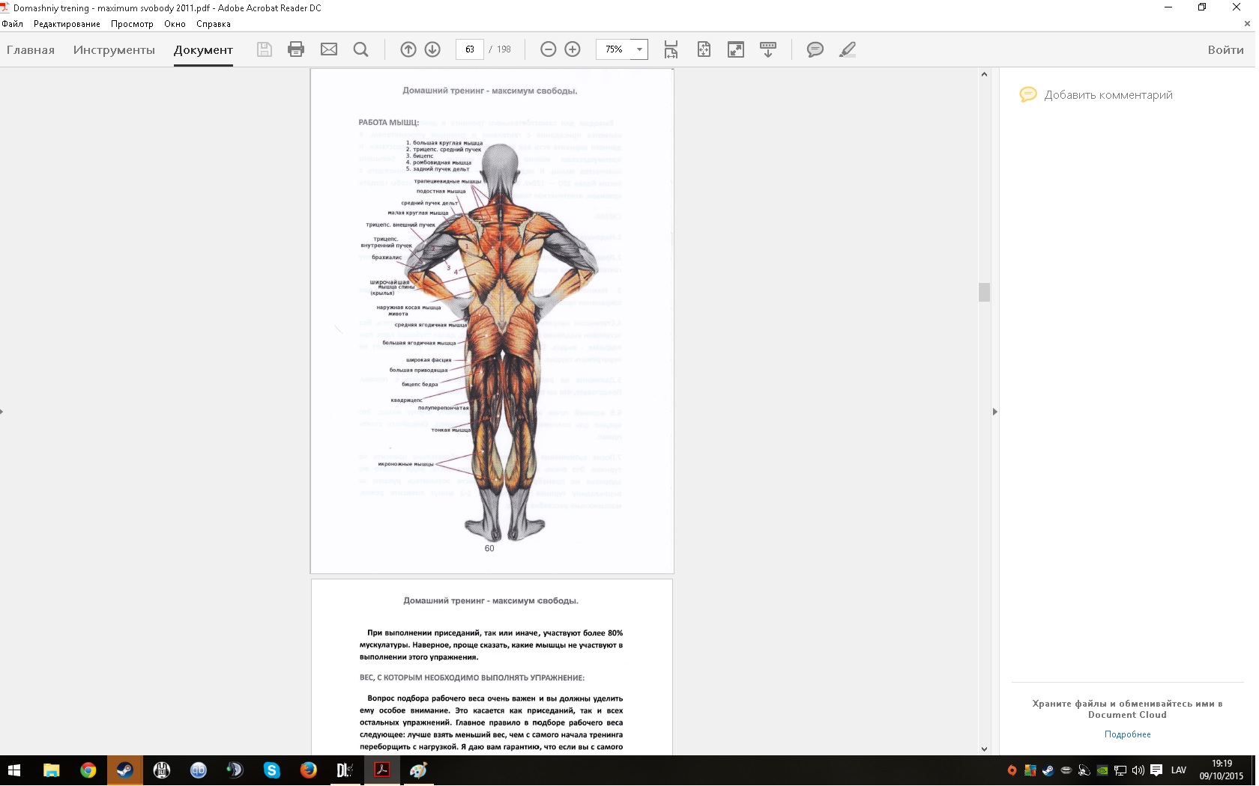Open the Файл menu

coord(13,24)
